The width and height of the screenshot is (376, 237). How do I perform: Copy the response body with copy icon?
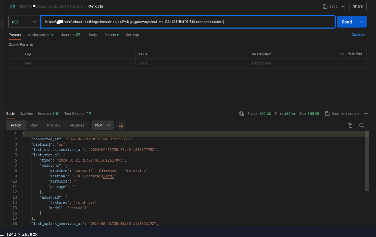click(350, 125)
